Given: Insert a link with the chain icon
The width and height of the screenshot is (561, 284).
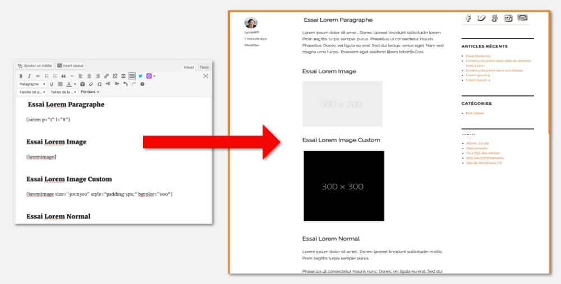Looking at the screenshot, I should 107,76.
